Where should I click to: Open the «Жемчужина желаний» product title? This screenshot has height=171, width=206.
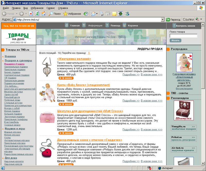[74, 59]
